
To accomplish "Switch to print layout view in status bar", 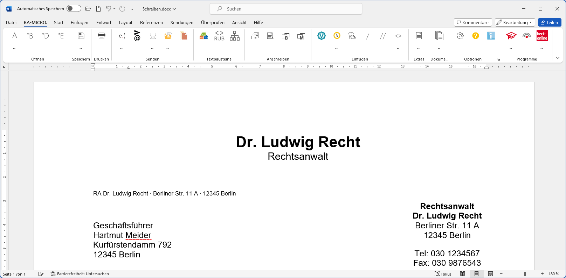I will click(476, 274).
